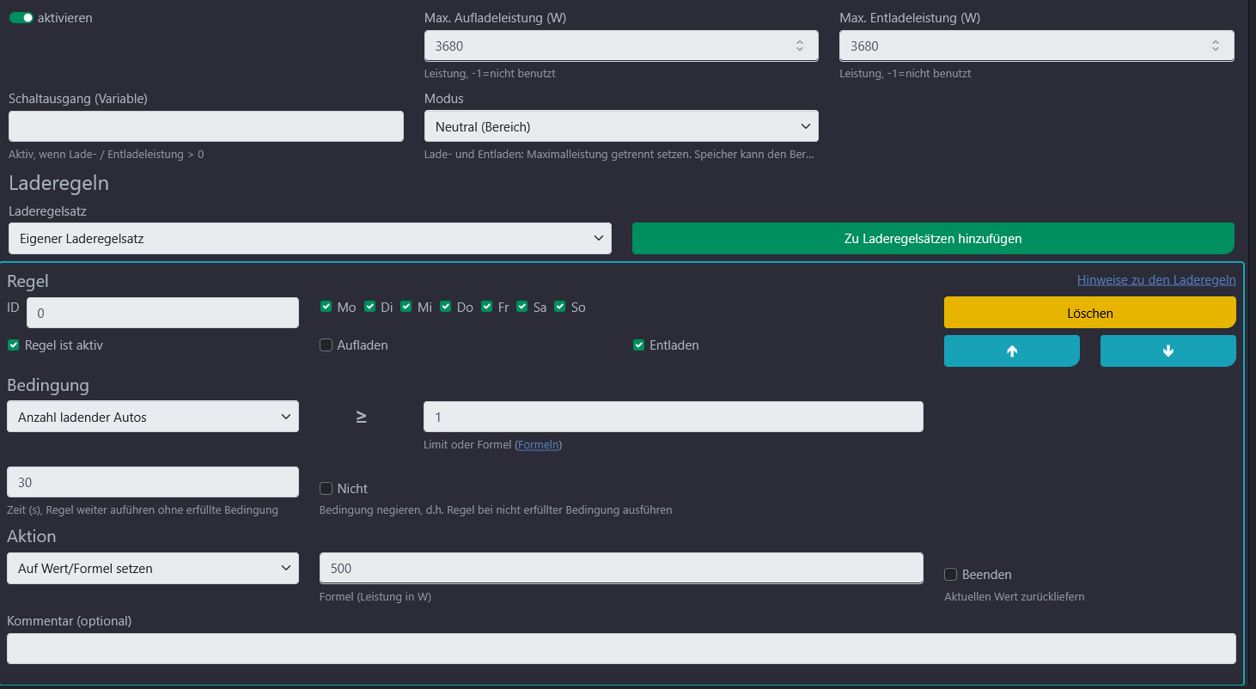Click the up arrow move-rule button
The width and height of the screenshot is (1256, 689).
tap(1011, 351)
